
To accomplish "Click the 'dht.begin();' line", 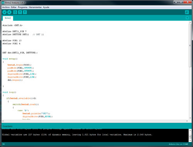I will coord(15,80).
